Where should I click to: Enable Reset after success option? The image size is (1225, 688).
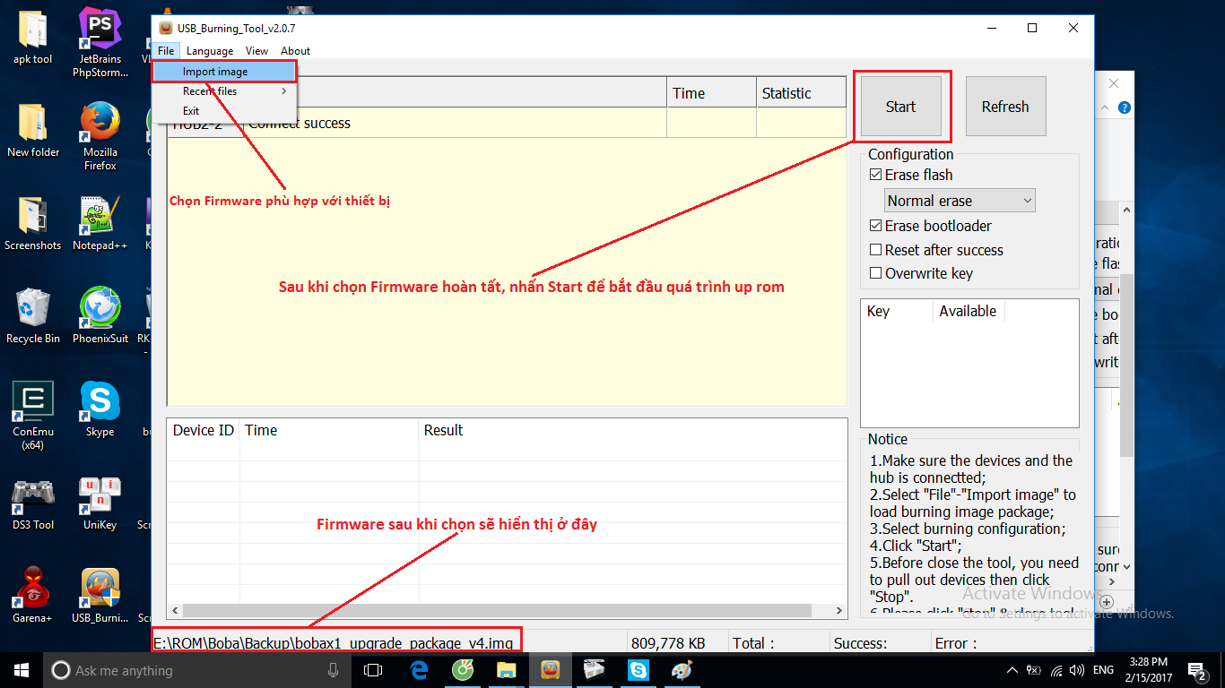[x=876, y=251]
